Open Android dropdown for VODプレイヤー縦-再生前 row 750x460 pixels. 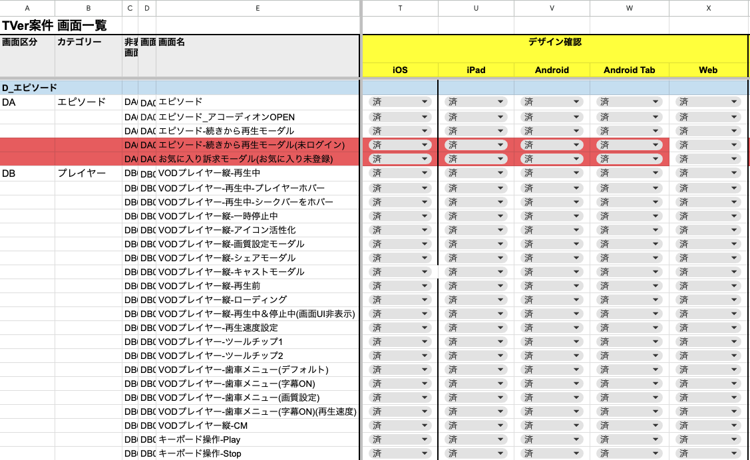[552, 286]
